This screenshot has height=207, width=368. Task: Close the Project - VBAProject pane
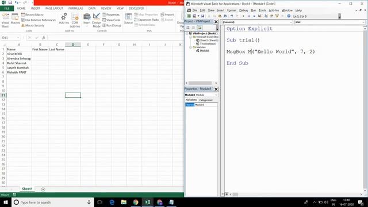coord(216,22)
